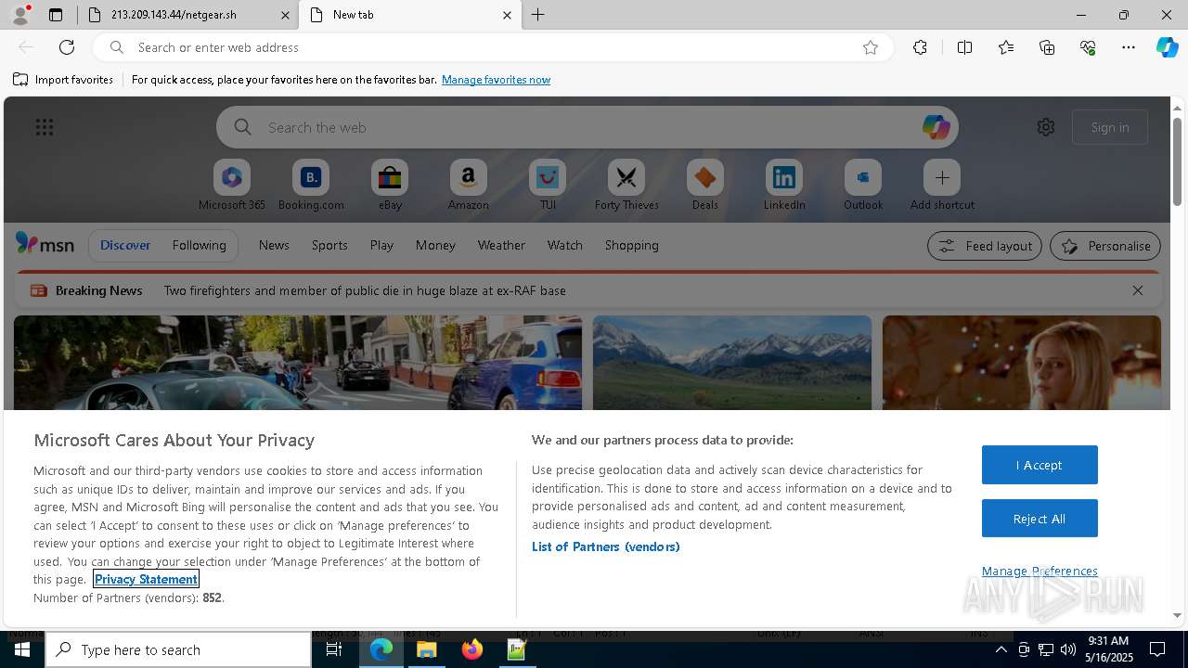
Task: Reload the page with refresh icon
Action: [67, 47]
